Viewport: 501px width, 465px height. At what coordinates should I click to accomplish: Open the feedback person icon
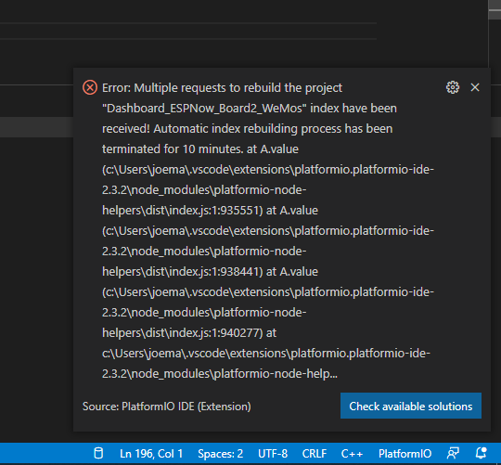(x=453, y=453)
